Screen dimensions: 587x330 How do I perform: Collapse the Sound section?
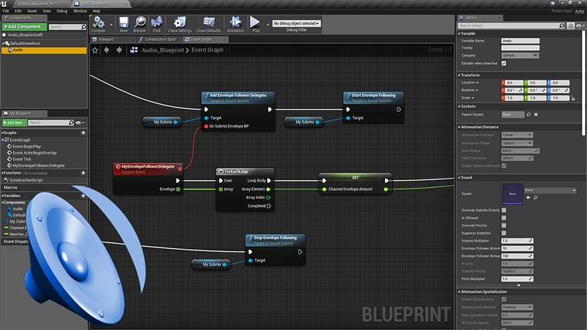(x=459, y=178)
